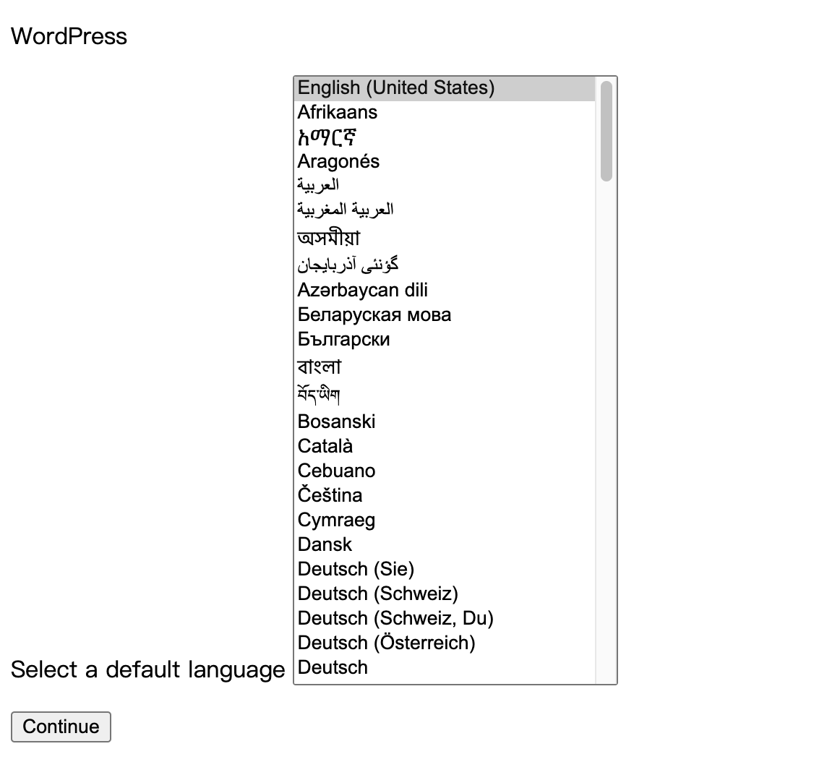
Task: Click the language list scrollbar thumb
Action: coord(606,131)
